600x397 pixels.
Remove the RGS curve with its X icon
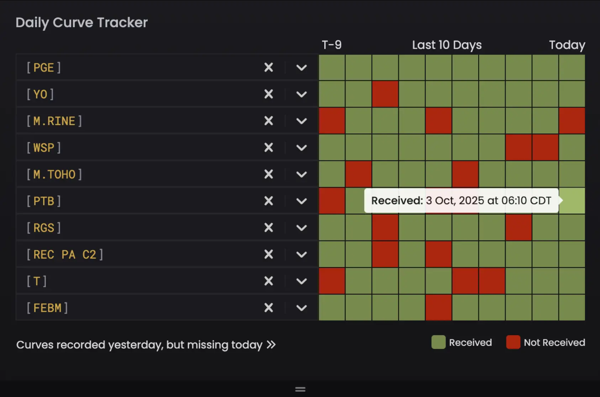269,228
